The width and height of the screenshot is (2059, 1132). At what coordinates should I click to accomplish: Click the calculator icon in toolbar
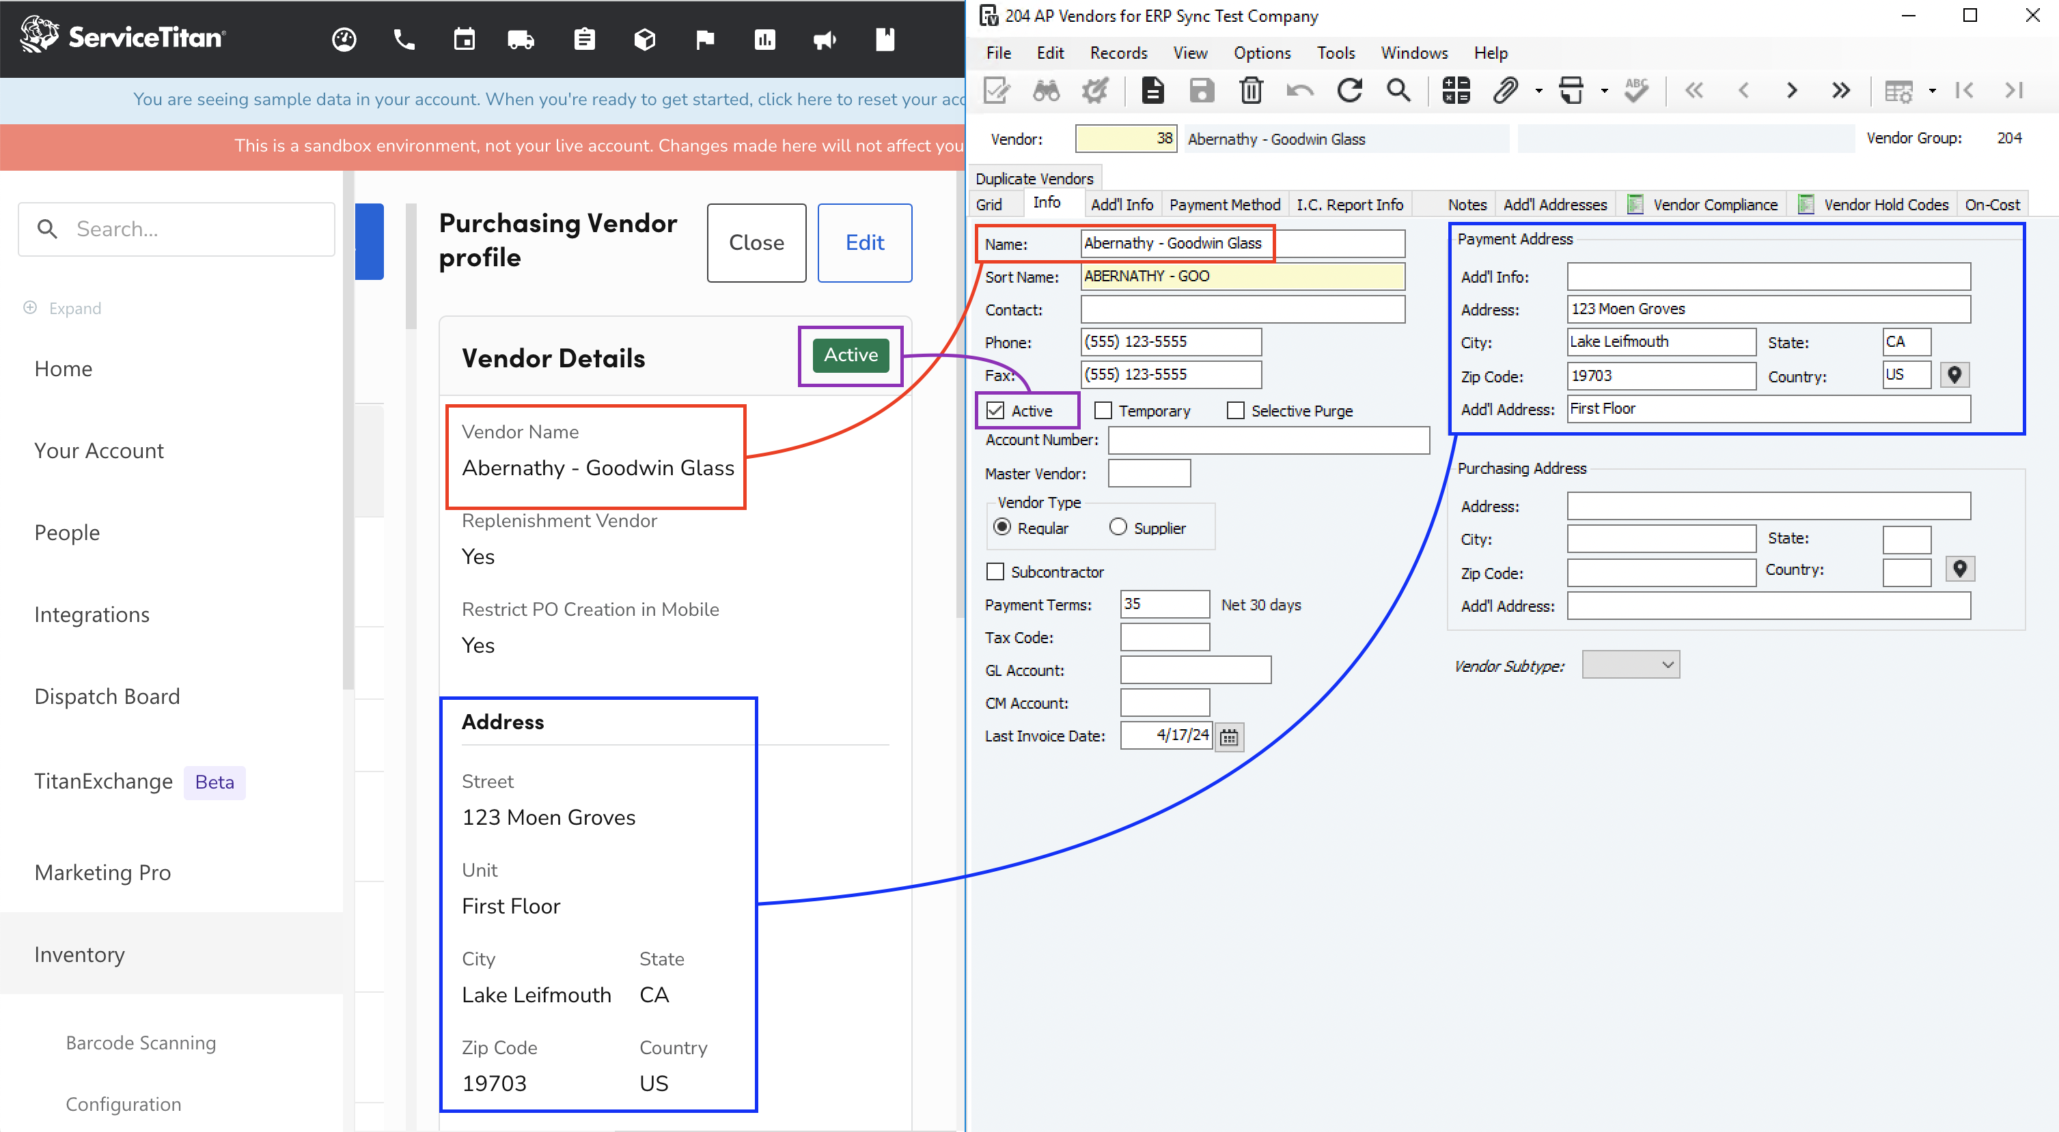[x=1456, y=90]
